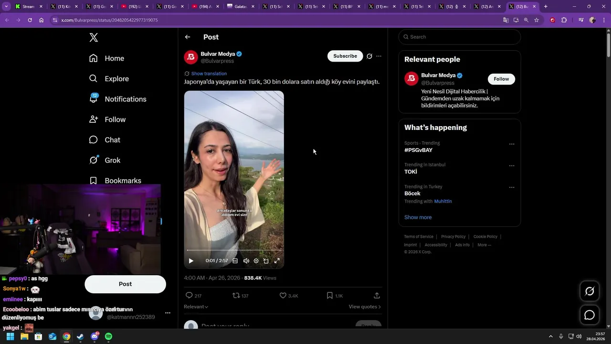This screenshot has height=344, width=611.
Task: Open Cookie Policy link
Action: coord(485,236)
